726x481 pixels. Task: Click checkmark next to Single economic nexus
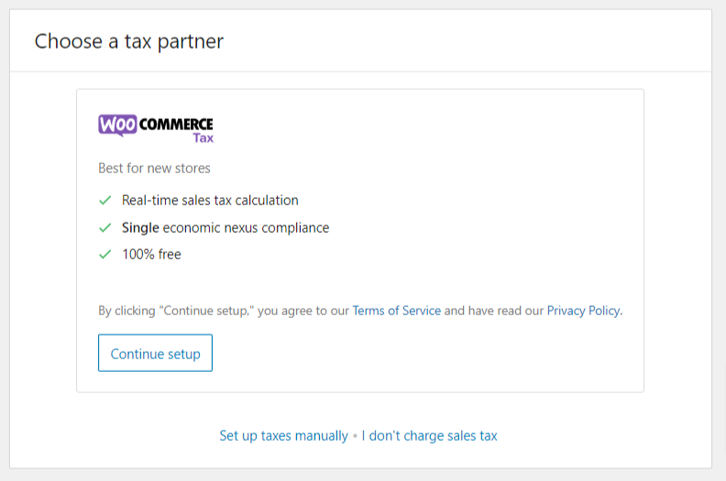[105, 227]
